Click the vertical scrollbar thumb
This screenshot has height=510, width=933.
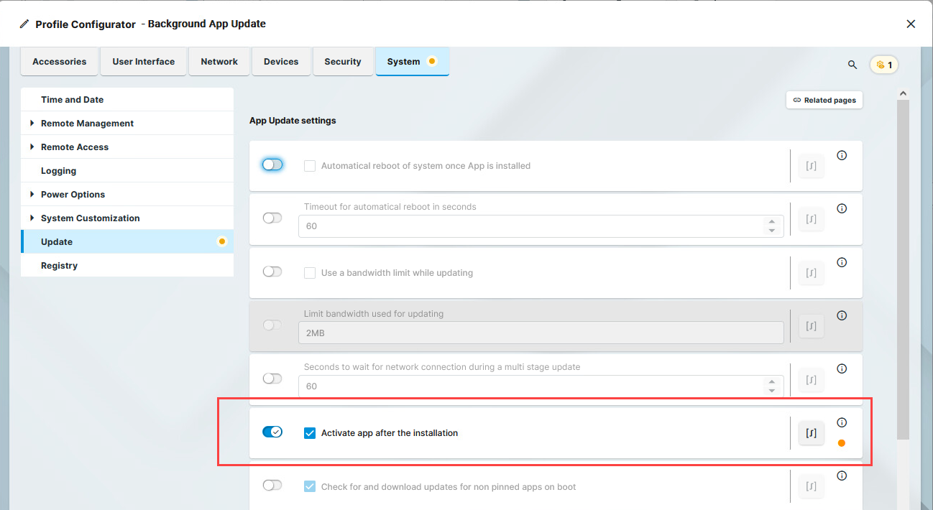(903, 266)
